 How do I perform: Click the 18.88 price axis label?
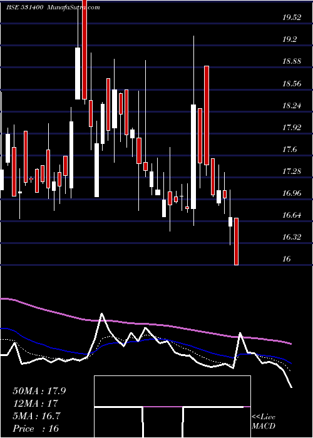click(292, 61)
